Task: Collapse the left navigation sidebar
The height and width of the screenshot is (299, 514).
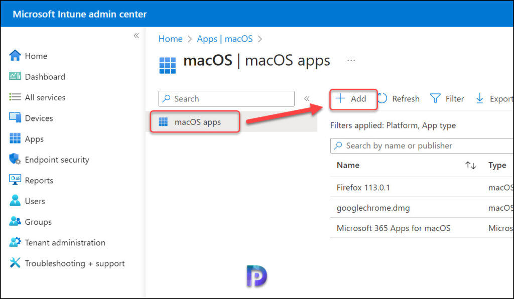Action: click(x=137, y=36)
